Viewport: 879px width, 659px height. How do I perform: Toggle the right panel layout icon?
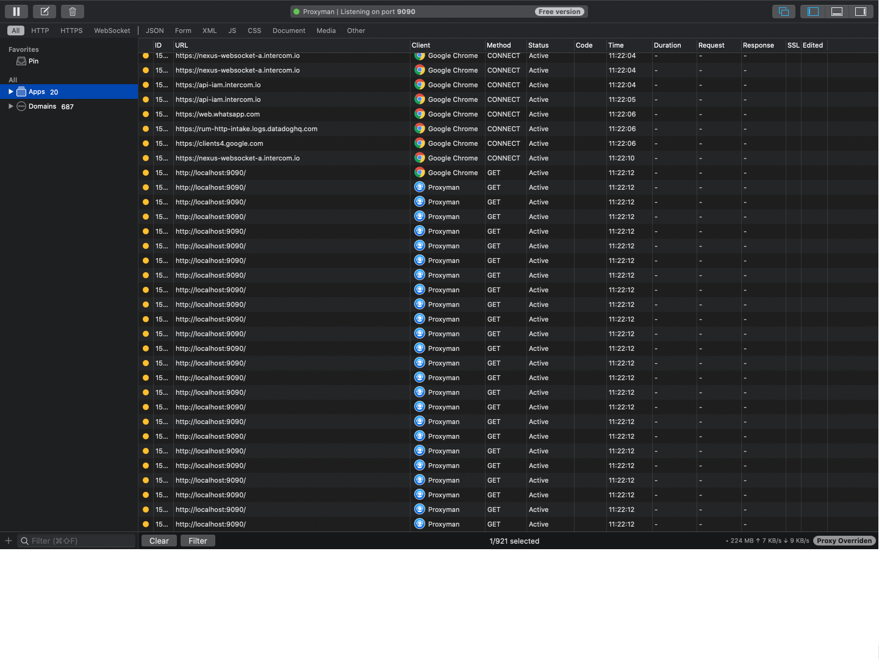[x=861, y=11]
